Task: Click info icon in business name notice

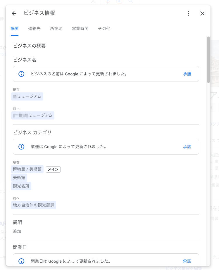Action: (x=21, y=74)
